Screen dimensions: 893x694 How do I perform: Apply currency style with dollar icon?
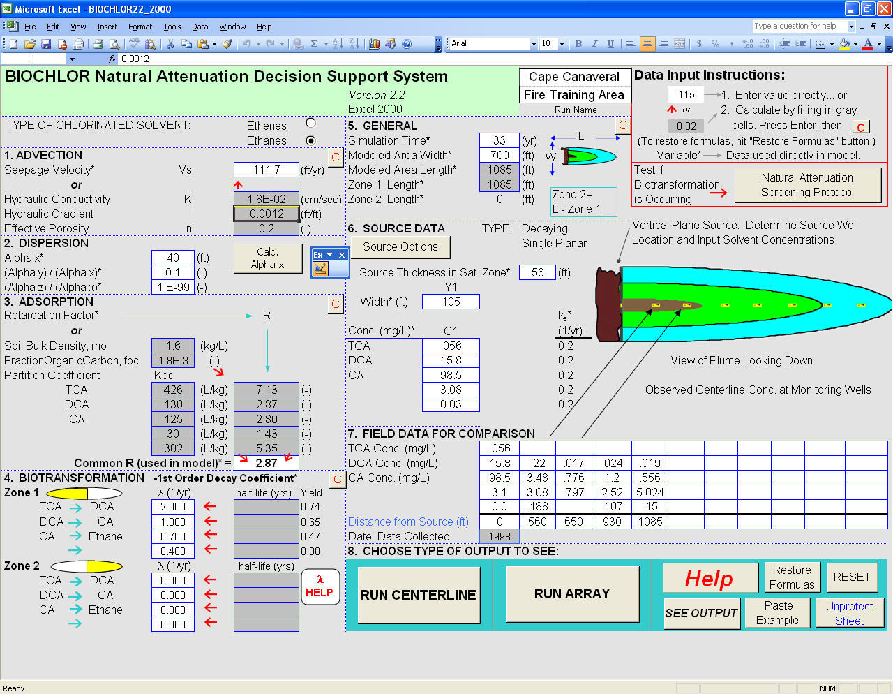[x=699, y=44]
